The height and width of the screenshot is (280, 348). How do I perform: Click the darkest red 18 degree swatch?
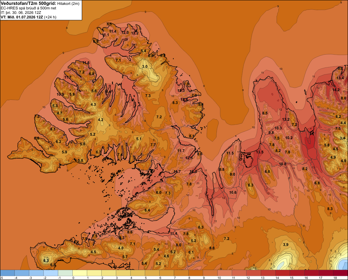coord(341,273)
